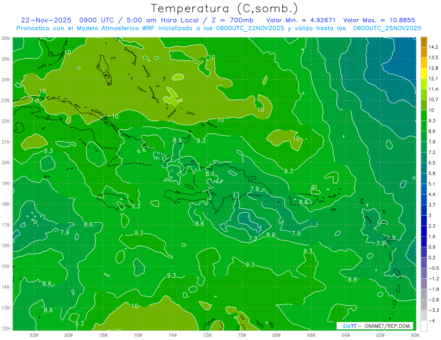Pick the legend band between 11.4 and 10.7
The width and height of the screenshot is (441, 340).
[x=424, y=95]
